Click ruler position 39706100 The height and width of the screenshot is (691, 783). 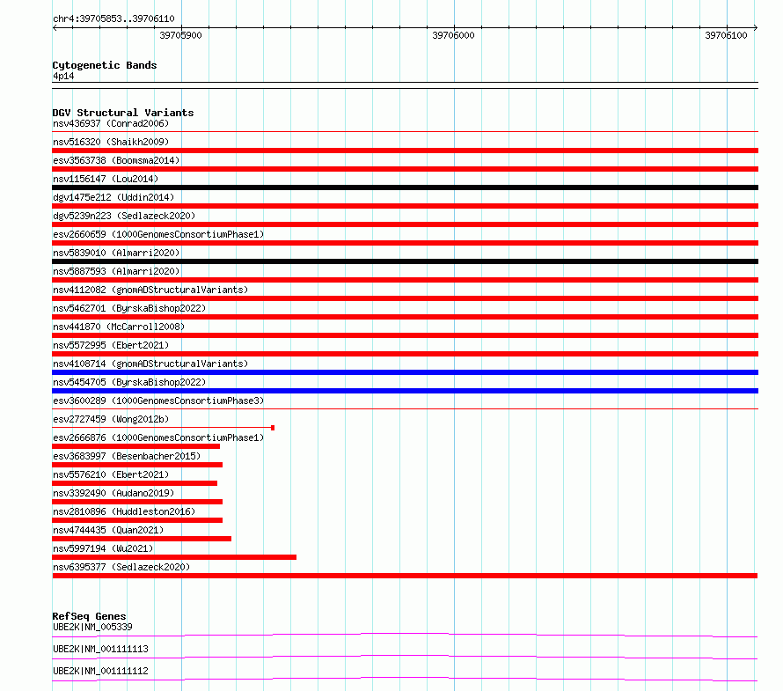tap(726, 35)
